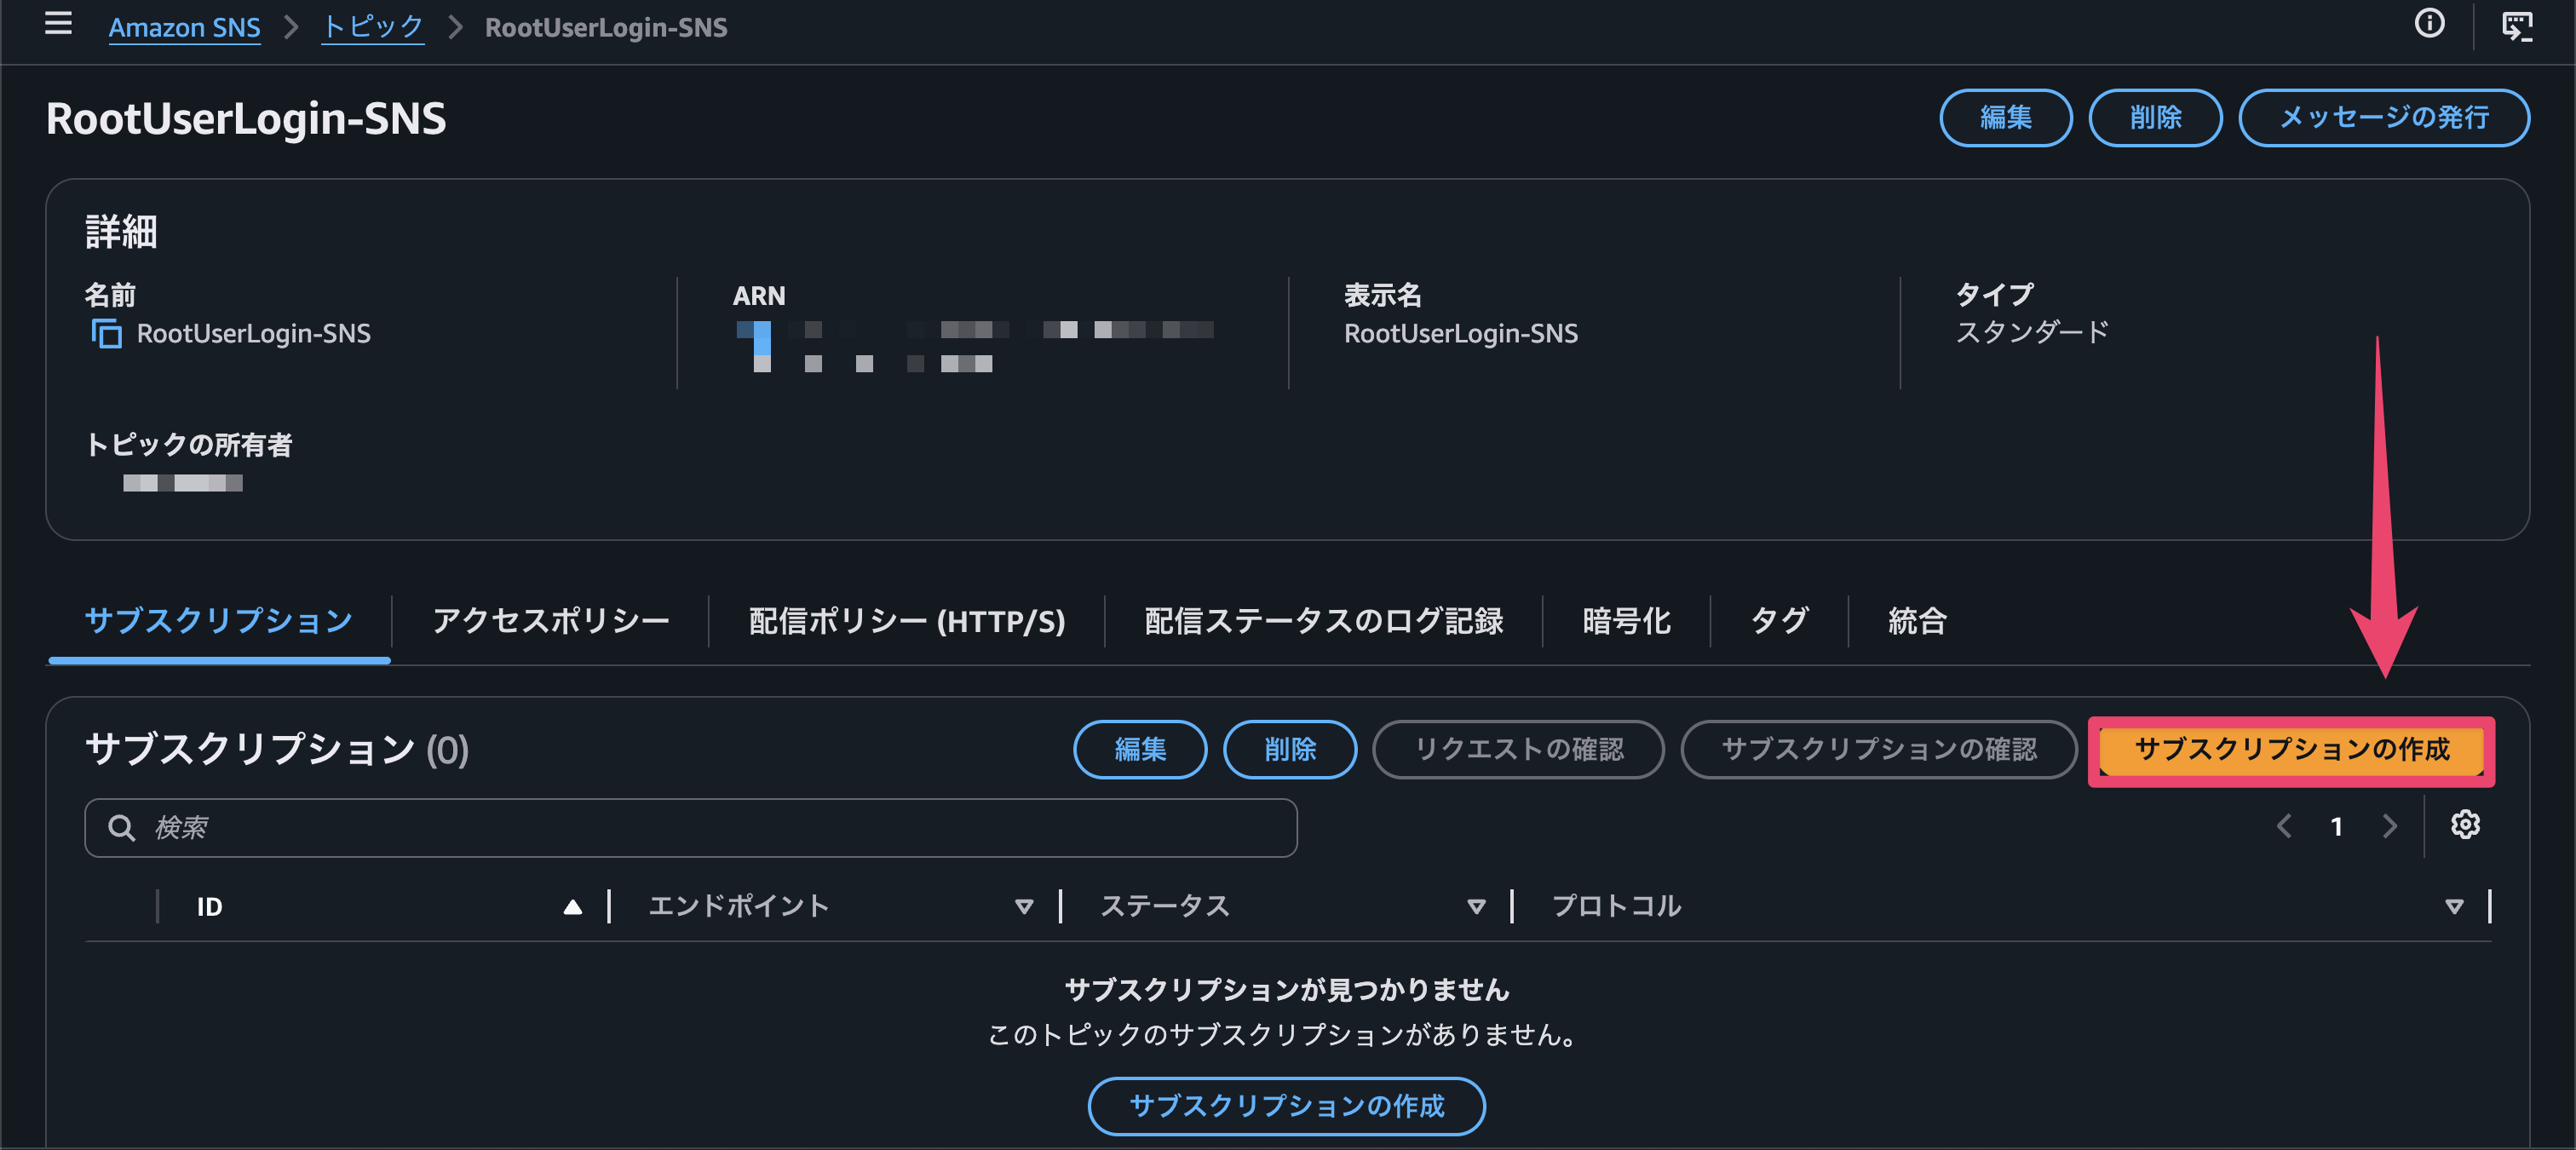Open subscription table preferences gear

point(2465,825)
